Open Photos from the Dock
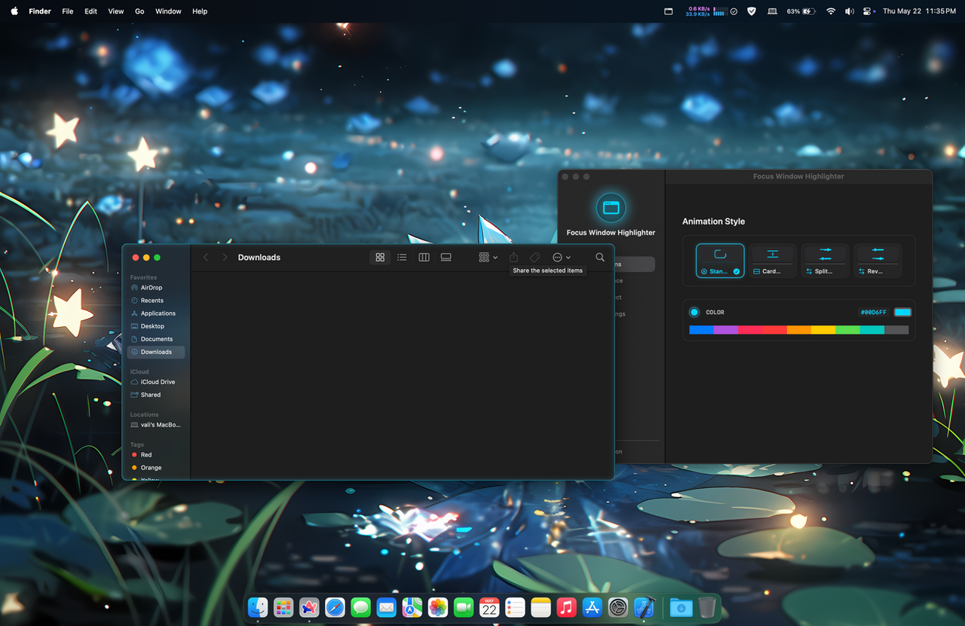The image size is (965, 626). (438, 607)
